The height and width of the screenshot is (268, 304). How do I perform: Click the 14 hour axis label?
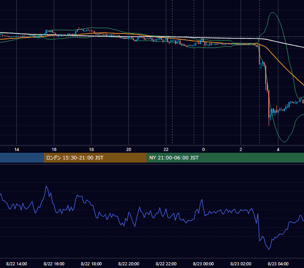coord(17,150)
